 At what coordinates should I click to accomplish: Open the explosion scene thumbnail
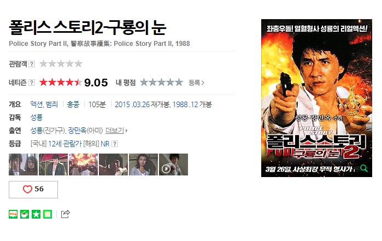(x=83, y=164)
